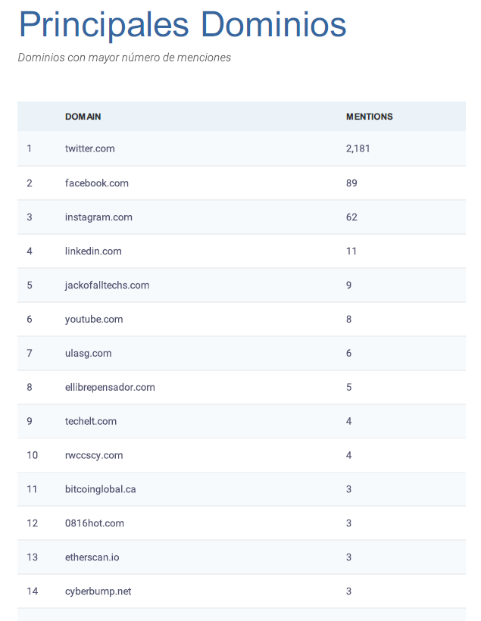Click the 89 mentions count for facebook

(351, 183)
